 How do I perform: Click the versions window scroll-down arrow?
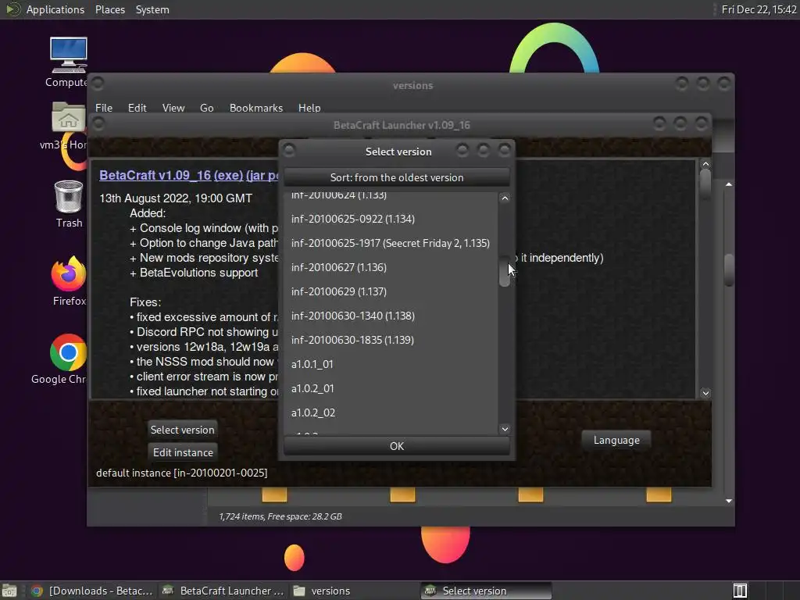729,501
